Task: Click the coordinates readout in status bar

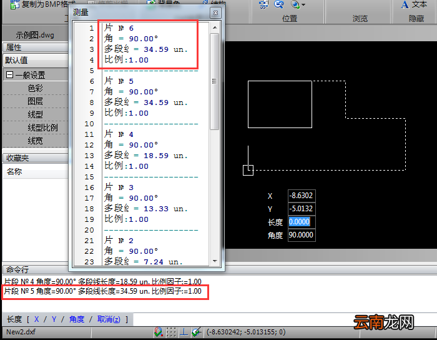Action: click(246, 332)
